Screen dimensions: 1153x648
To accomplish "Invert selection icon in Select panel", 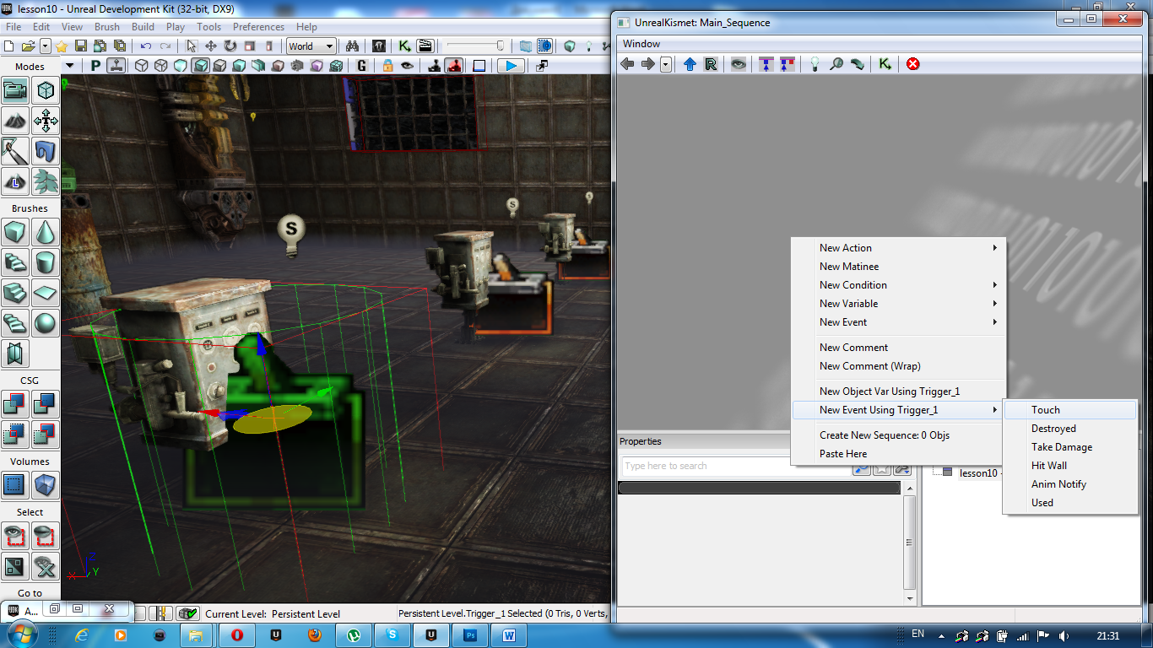I will coord(15,566).
